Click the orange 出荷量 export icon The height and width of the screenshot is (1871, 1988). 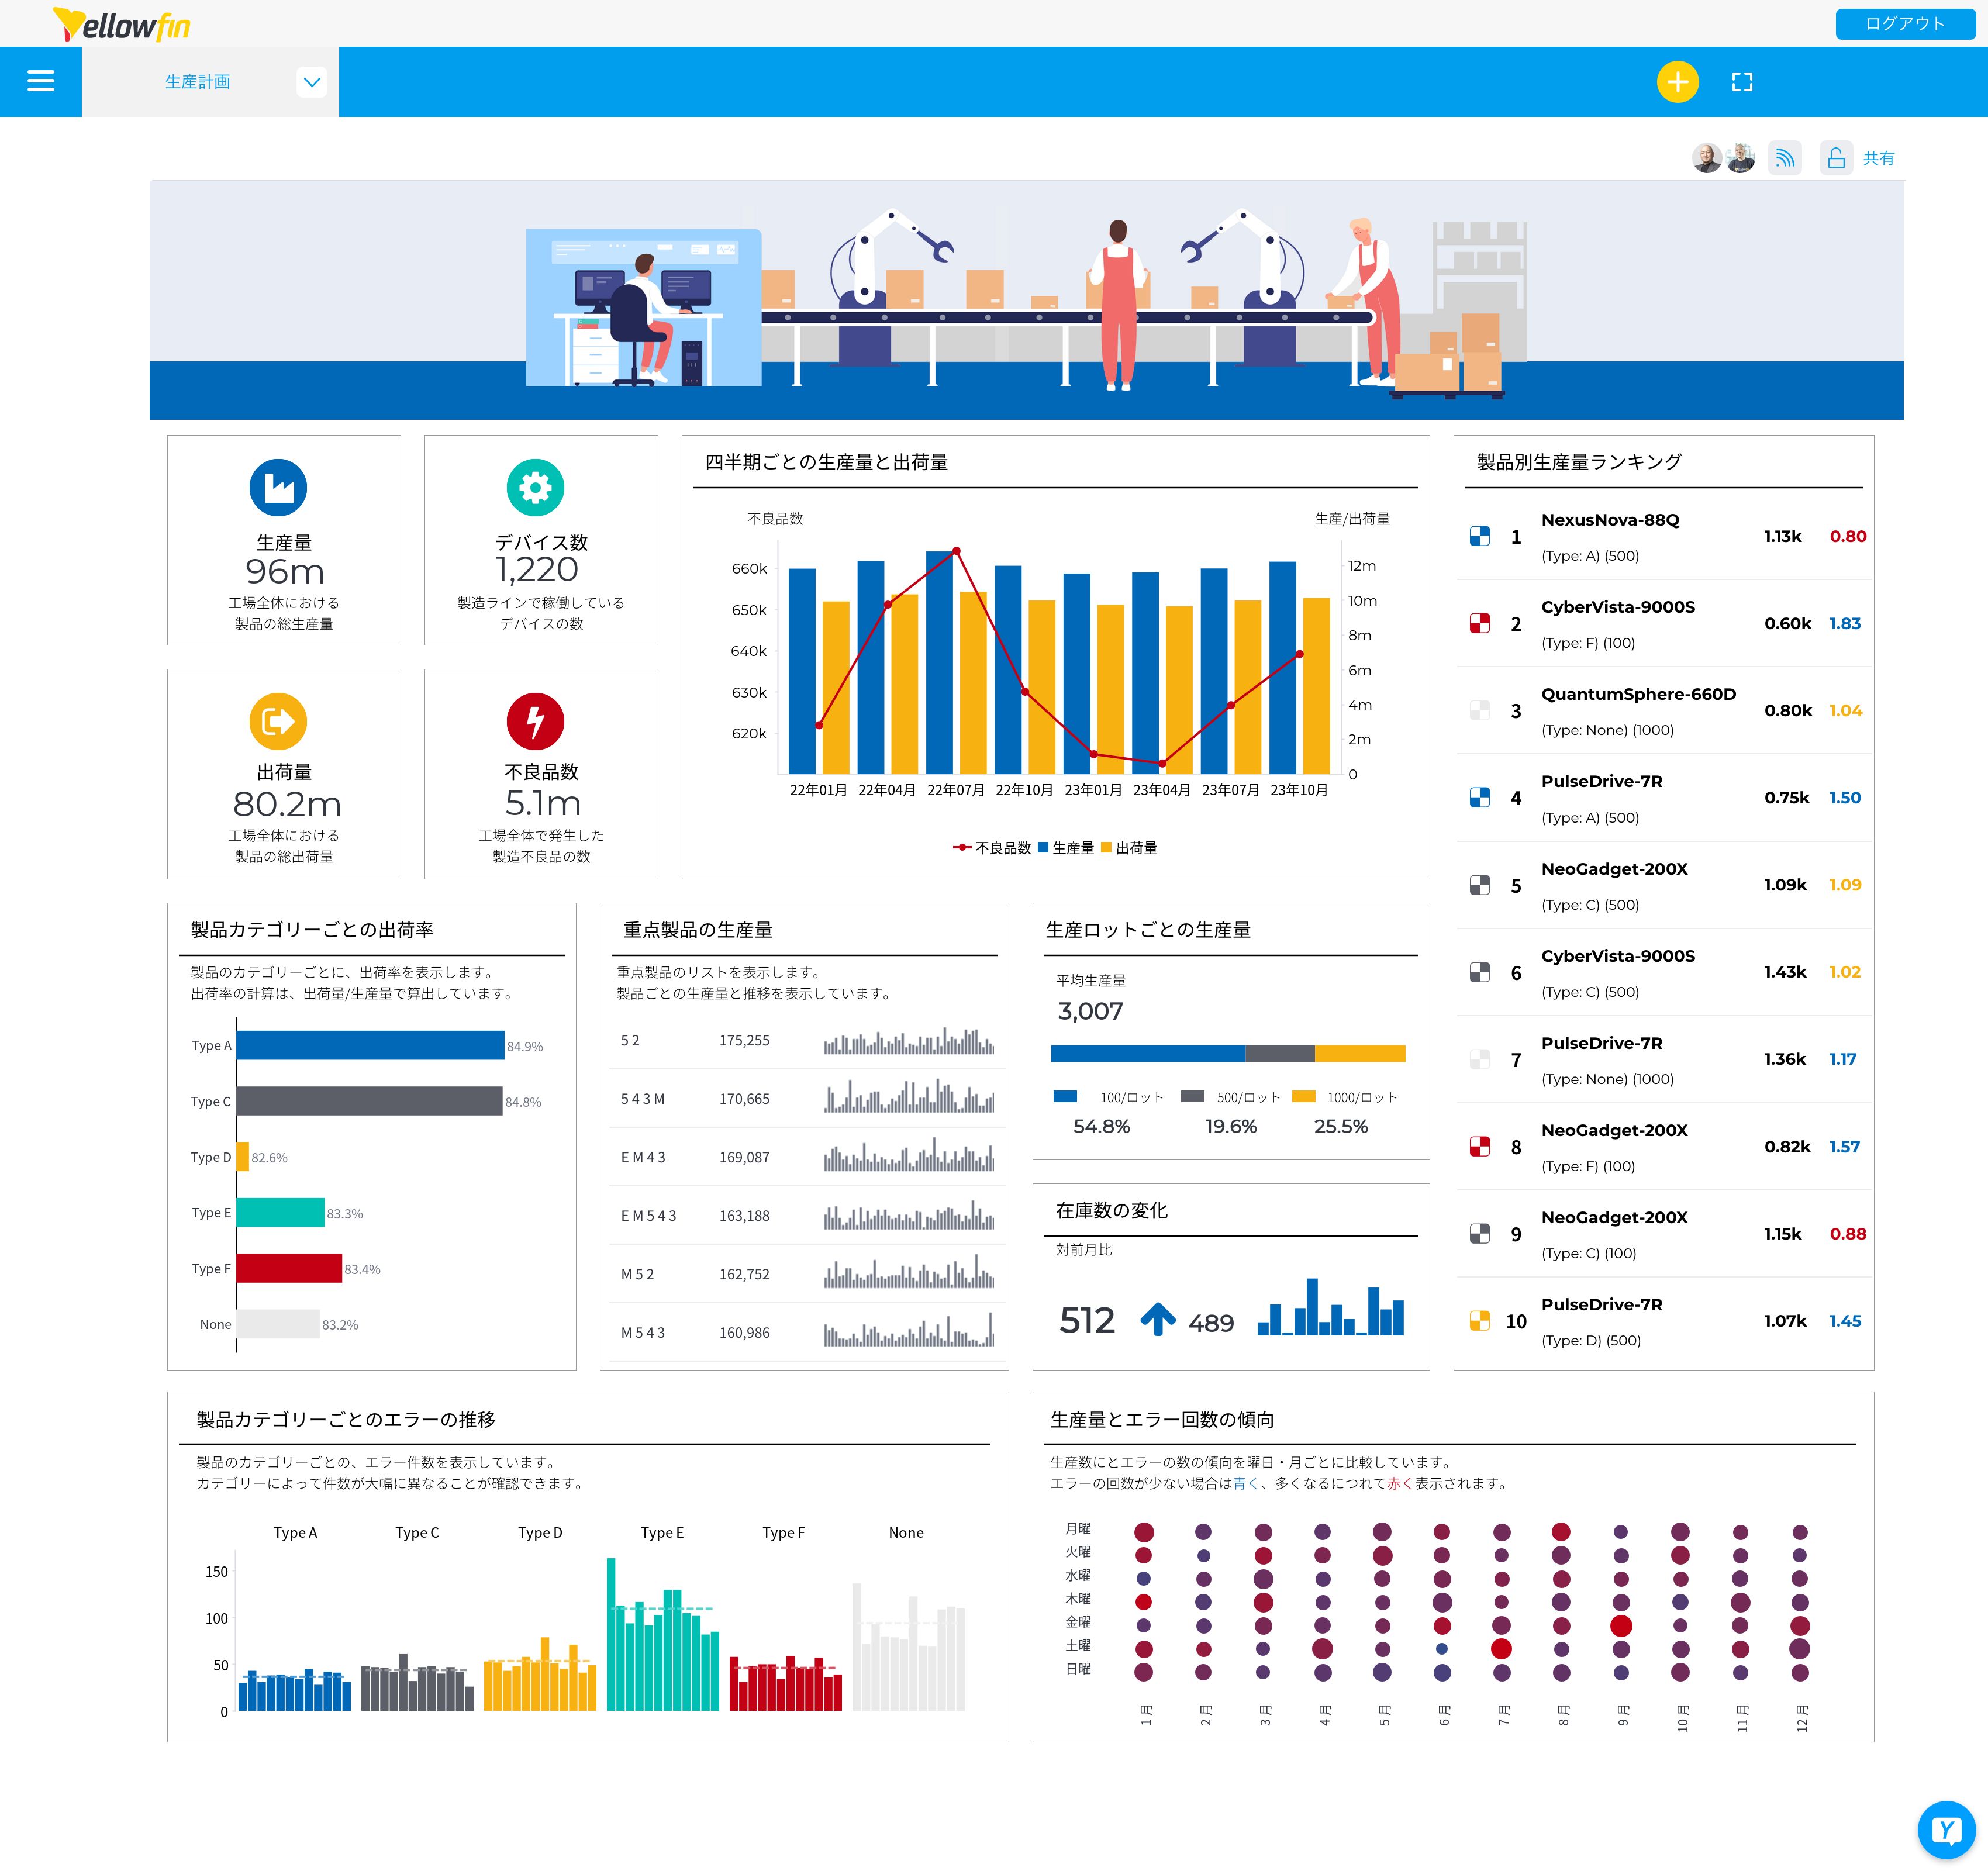click(278, 721)
